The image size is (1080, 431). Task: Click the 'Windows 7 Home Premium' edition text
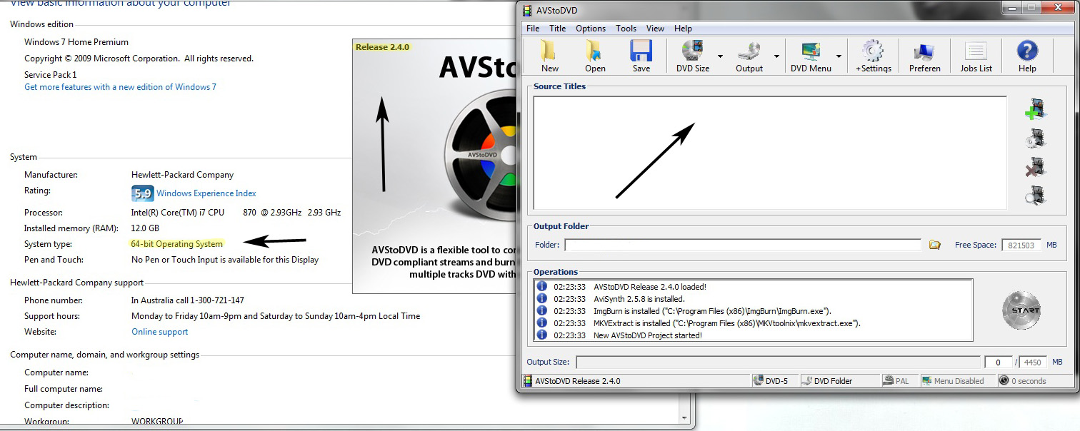76,42
